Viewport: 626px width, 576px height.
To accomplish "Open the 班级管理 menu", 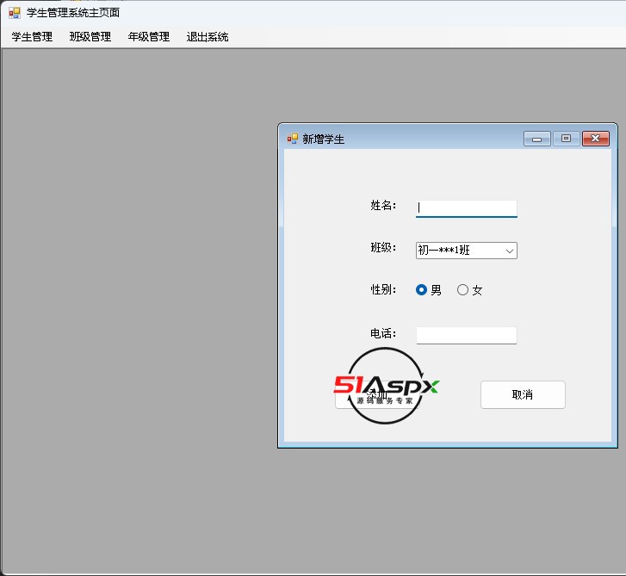I will pos(90,37).
